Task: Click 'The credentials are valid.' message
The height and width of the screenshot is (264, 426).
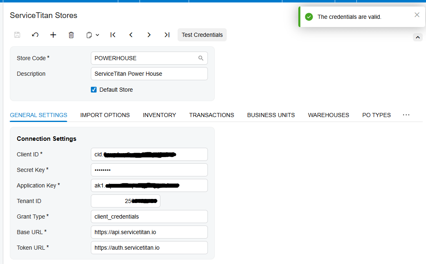Action: (349, 17)
